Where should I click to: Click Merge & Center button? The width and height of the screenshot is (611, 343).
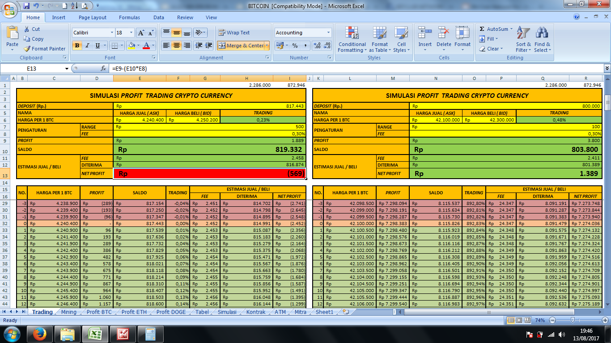click(x=241, y=46)
